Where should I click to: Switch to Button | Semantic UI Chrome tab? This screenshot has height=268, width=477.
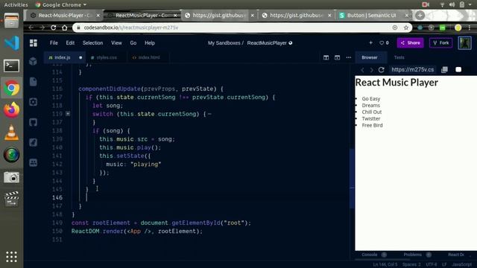pyautogui.click(x=371, y=15)
